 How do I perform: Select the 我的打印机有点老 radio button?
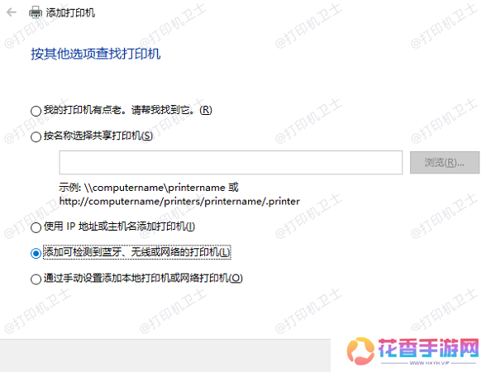click(x=36, y=111)
